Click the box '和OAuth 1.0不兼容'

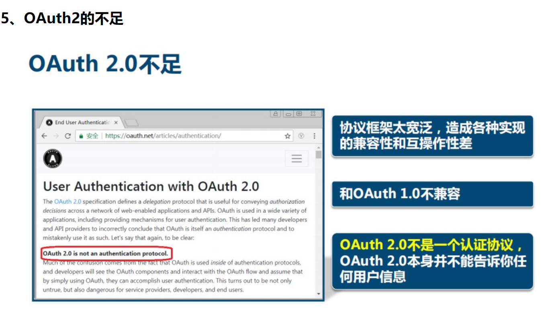pyautogui.click(x=432, y=194)
